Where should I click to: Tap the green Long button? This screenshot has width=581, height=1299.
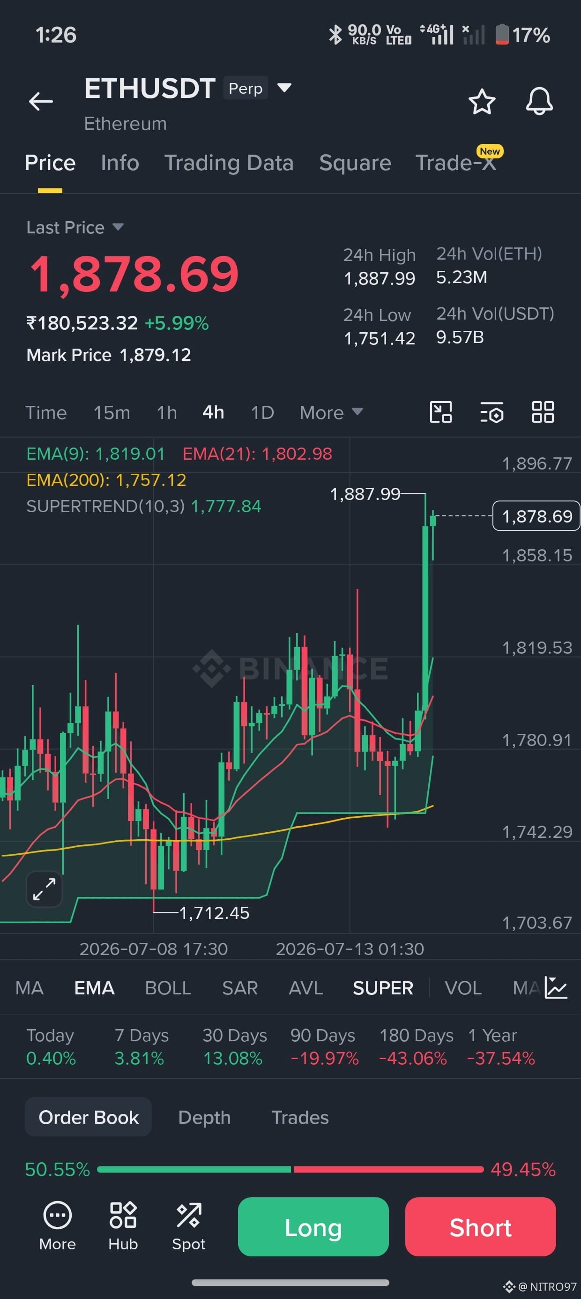point(313,1227)
